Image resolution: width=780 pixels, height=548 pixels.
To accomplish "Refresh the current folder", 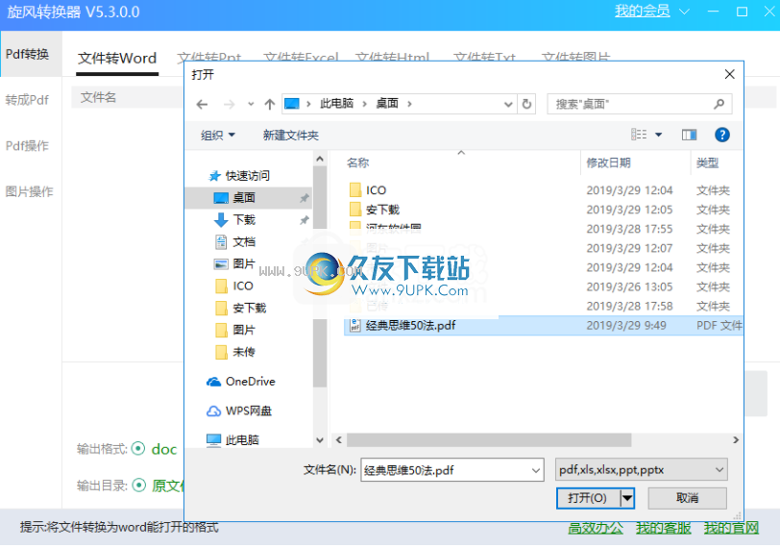I will [x=526, y=104].
